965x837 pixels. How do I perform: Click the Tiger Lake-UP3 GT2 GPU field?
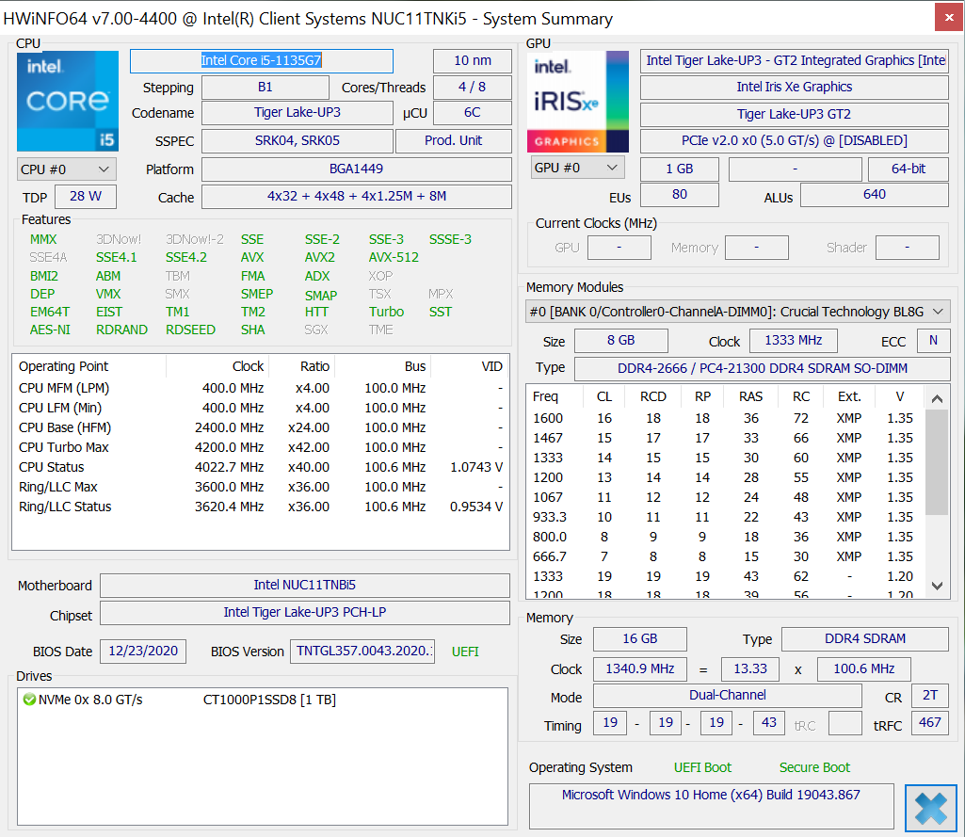coord(795,115)
